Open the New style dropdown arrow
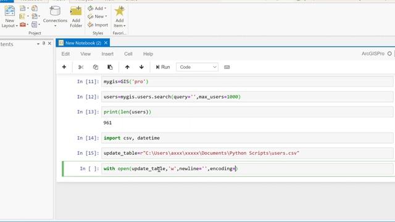The image size is (395, 222). (x=106, y=17)
